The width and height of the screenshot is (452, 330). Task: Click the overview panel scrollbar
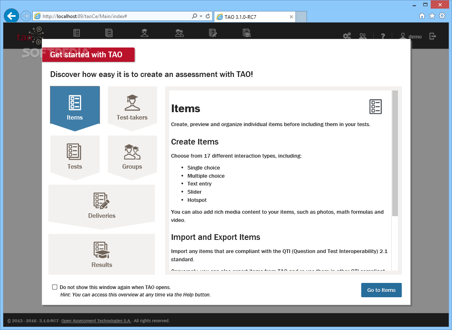coord(395,153)
